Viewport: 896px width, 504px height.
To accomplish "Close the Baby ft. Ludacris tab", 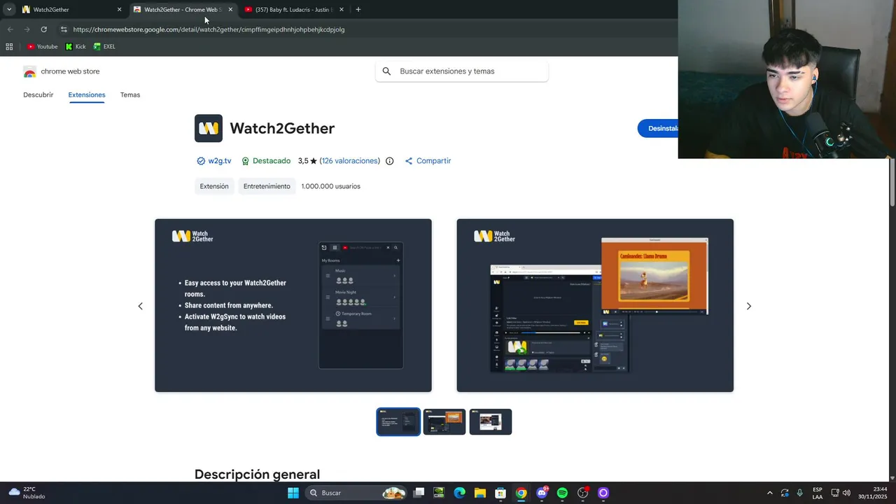I will coord(342,10).
